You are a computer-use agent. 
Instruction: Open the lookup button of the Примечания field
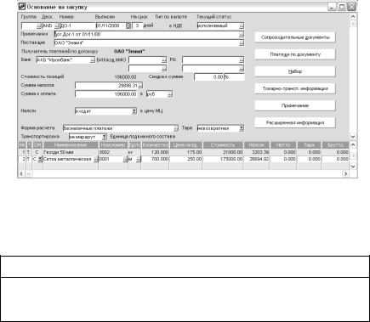(242, 35)
